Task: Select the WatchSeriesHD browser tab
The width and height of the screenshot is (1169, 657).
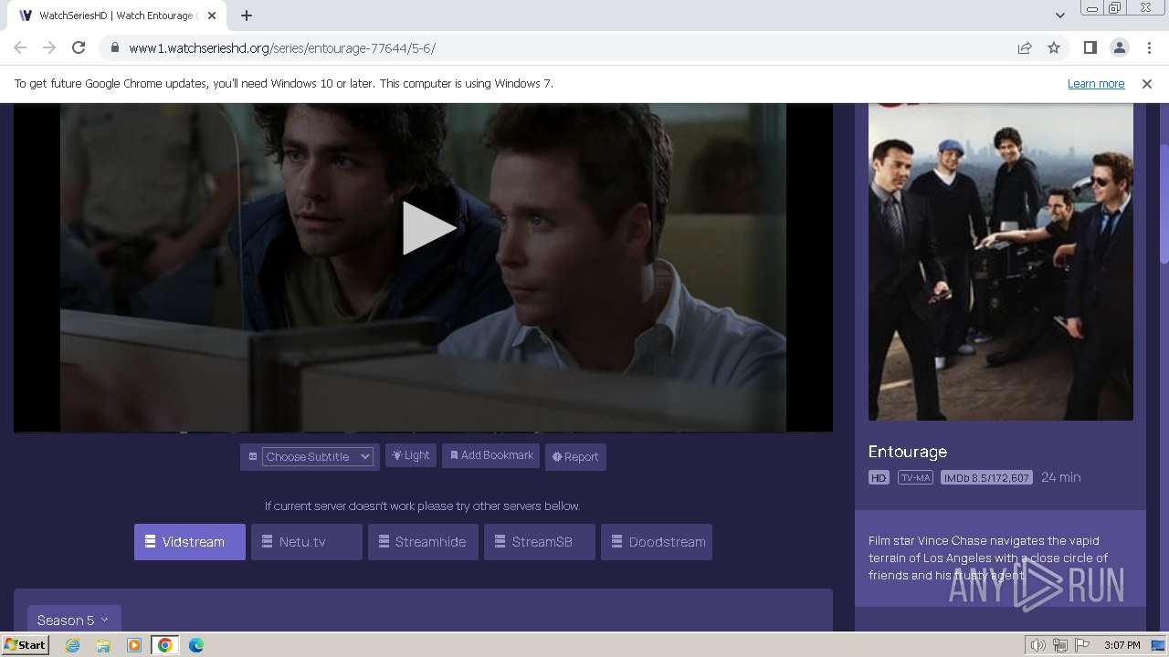Action: [117, 16]
